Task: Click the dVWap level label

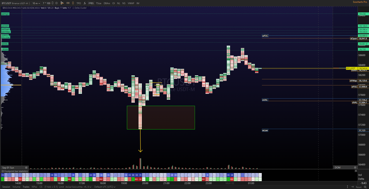Action: click(x=353, y=81)
